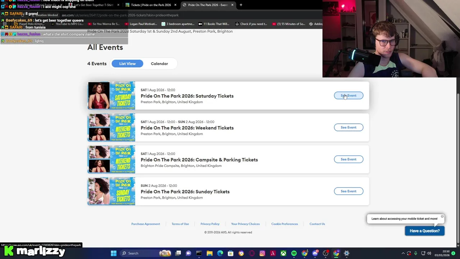See Event for Weekend Tickets

(349, 127)
